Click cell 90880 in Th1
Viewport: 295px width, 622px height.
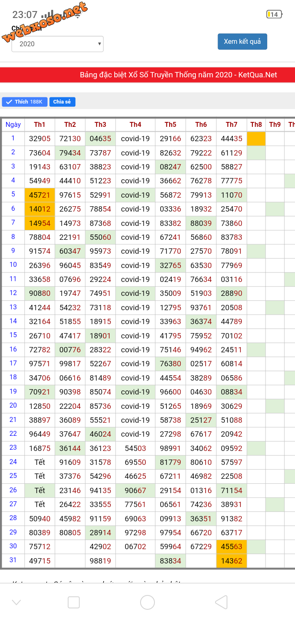pos(40,293)
